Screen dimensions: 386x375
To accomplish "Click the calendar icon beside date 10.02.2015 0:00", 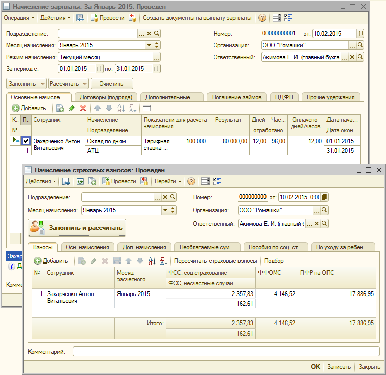I will point(325,197).
